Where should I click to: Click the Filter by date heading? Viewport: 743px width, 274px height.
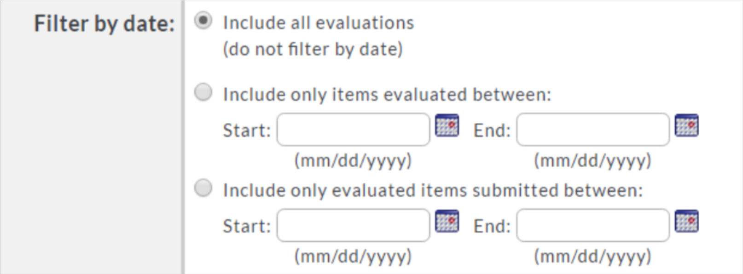(104, 24)
